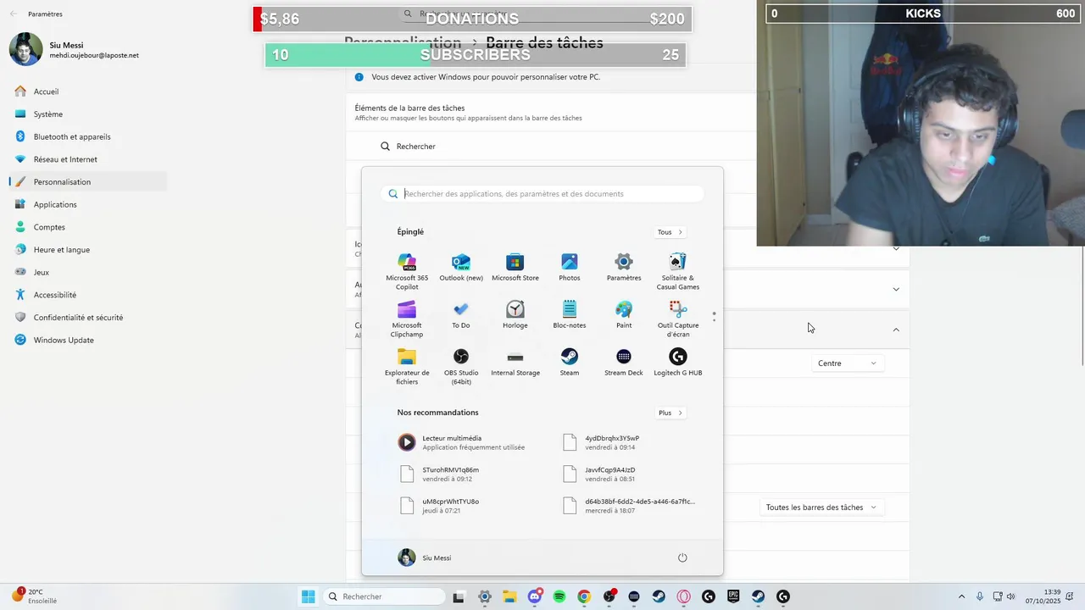Open Comptes settings section
Viewport: 1085px width, 610px height.
(x=88, y=227)
